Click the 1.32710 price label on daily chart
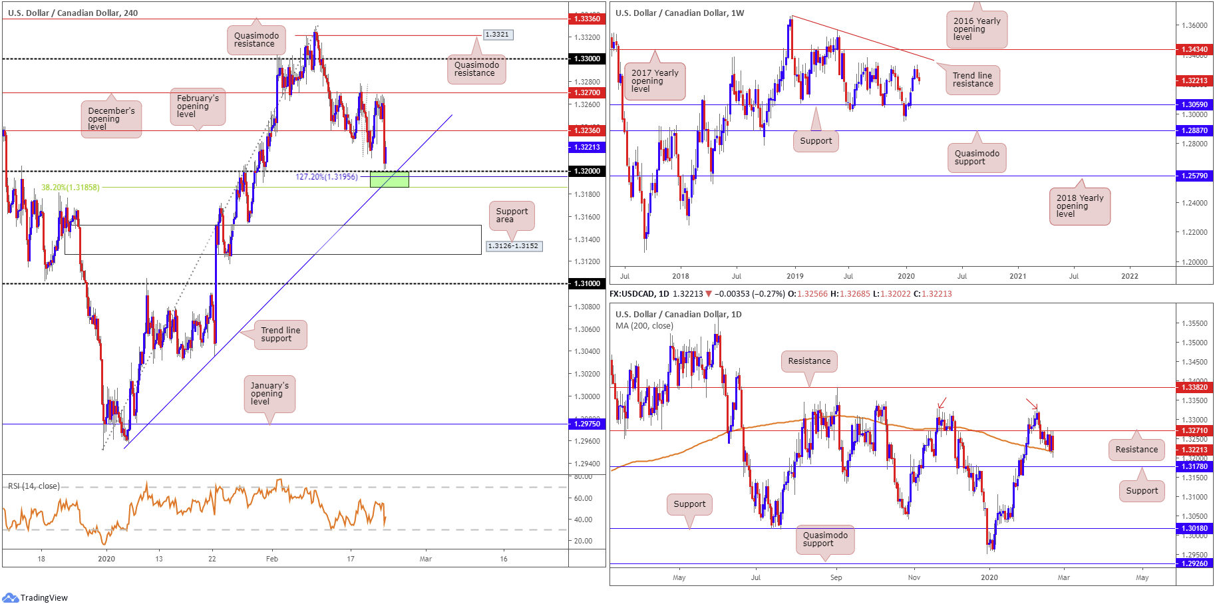This screenshot has height=604, width=1215. [1194, 430]
